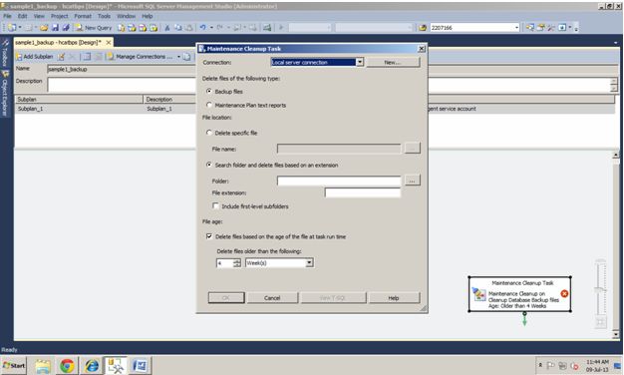Click the Folder path input field
The image size is (624, 375).
(x=339, y=181)
